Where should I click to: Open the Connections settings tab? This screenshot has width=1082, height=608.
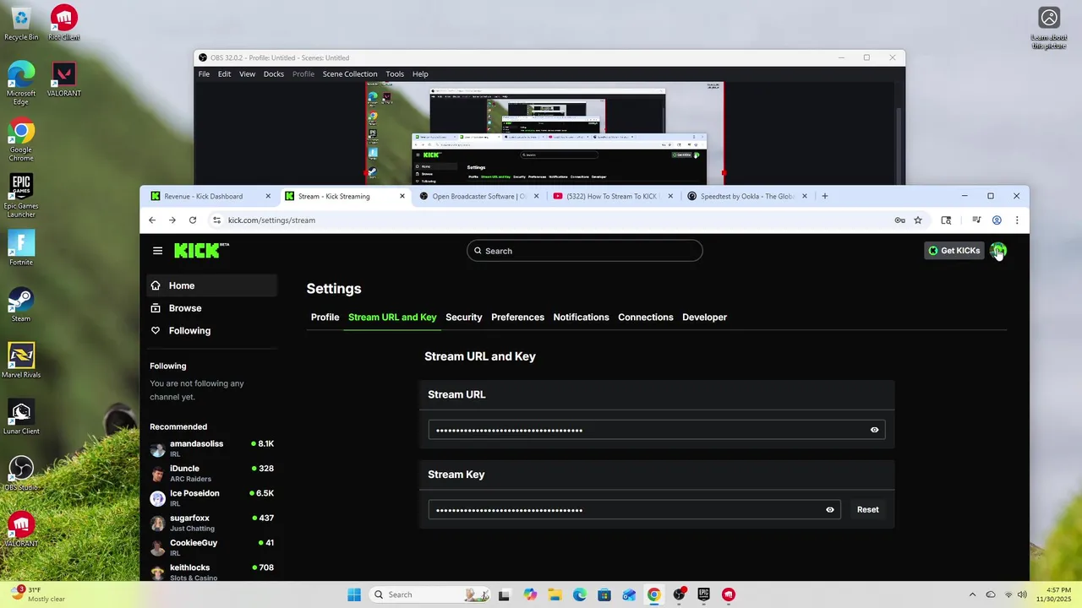point(646,318)
